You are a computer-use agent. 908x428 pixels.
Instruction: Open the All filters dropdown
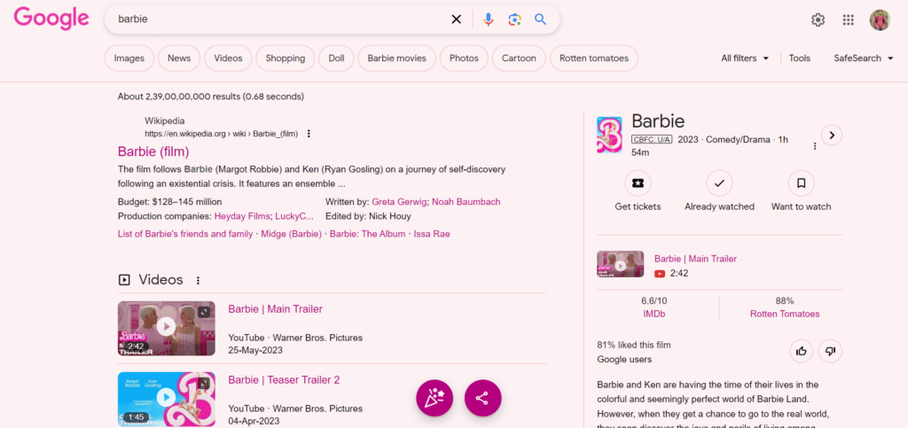coord(745,58)
